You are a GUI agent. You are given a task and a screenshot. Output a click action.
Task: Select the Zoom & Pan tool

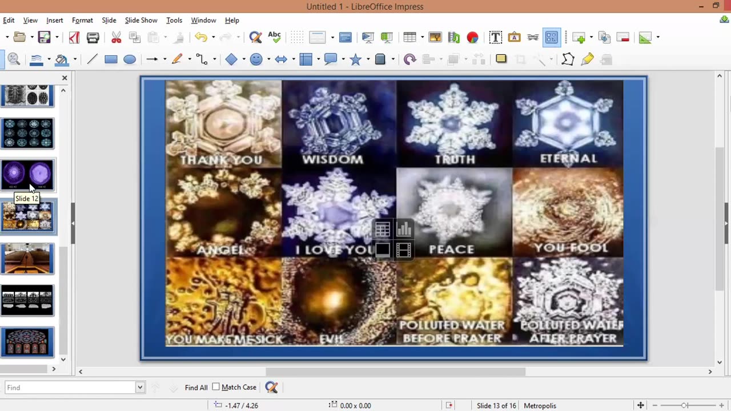click(x=14, y=59)
